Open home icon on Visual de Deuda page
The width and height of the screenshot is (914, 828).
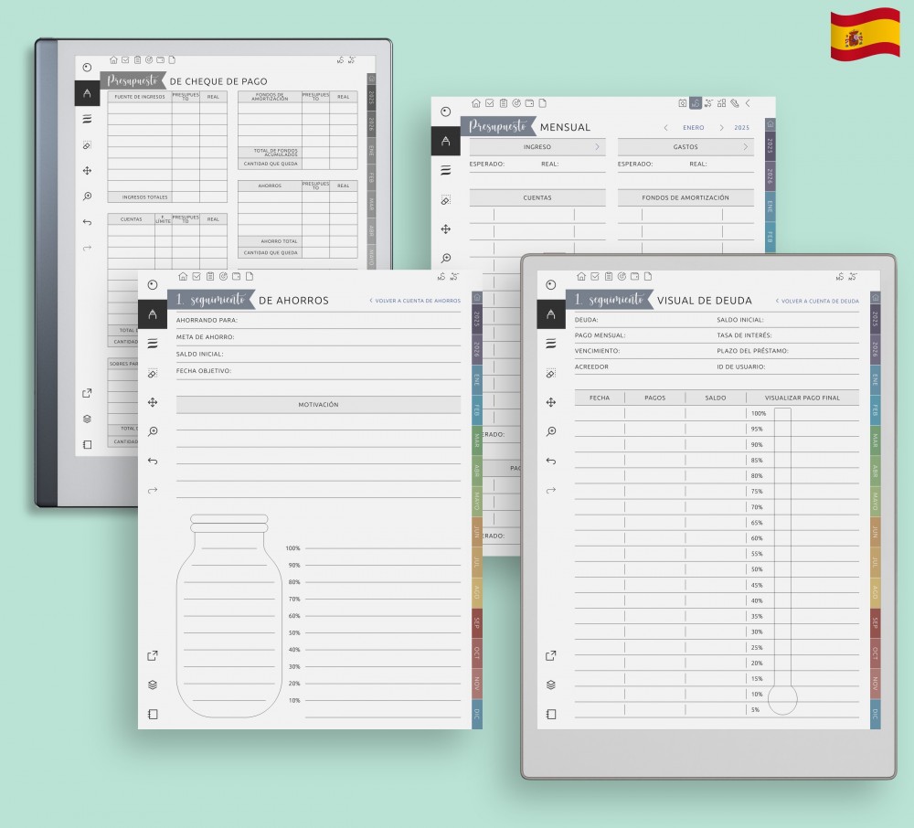tap(580, 276)
